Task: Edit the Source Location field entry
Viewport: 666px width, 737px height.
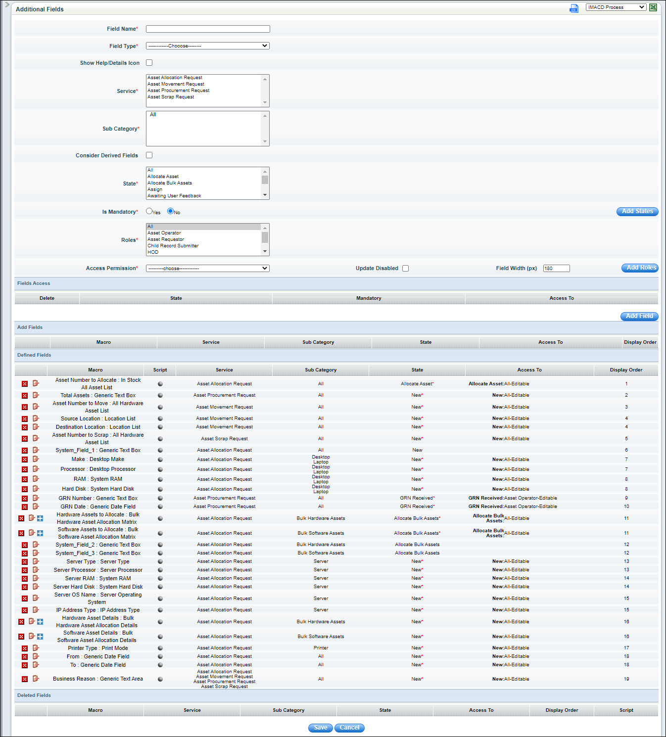Action: (x=36, y=418)
